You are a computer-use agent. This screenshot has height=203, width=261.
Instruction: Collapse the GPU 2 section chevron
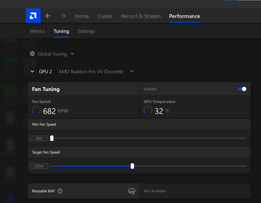coord(32,72)
